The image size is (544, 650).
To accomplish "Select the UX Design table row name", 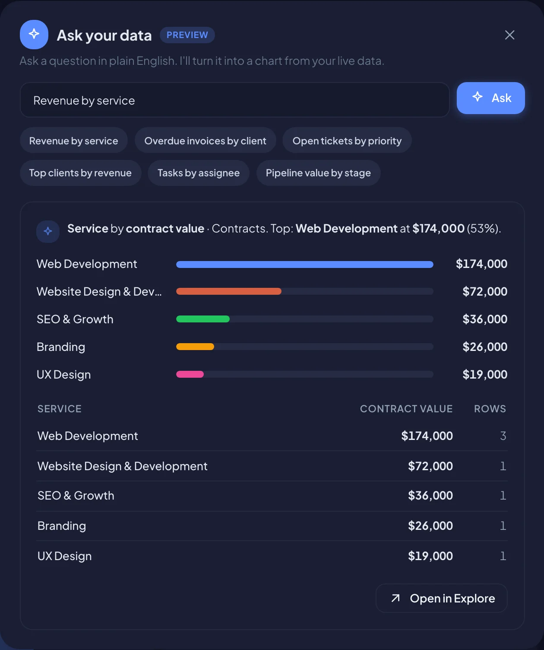I will 65,556.
